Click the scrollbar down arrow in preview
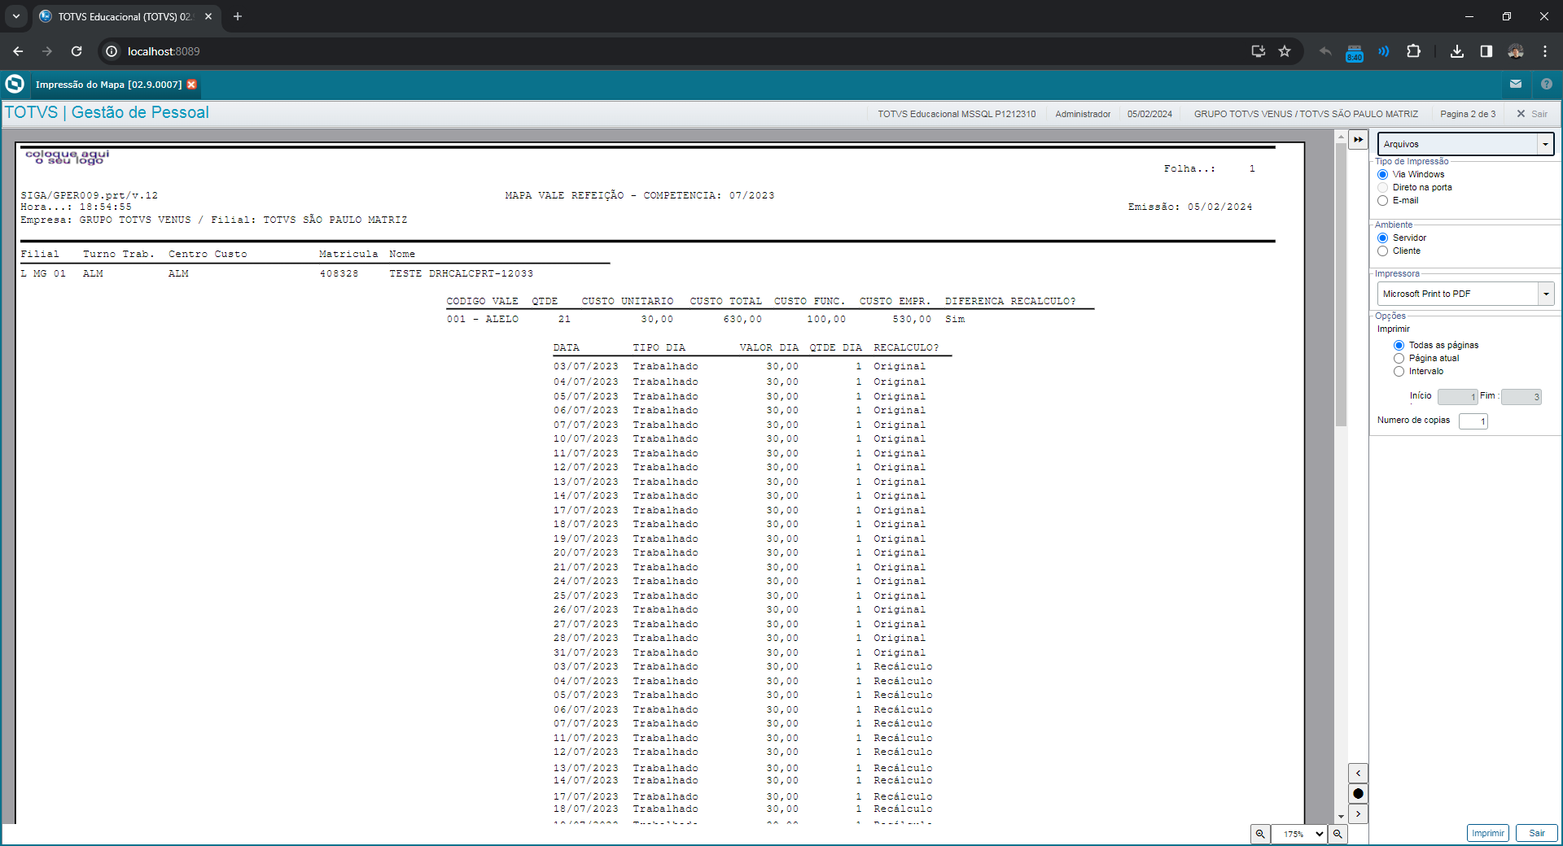Image resolution: width=1563 pixels, height=846 pixels. point(1341,816)
